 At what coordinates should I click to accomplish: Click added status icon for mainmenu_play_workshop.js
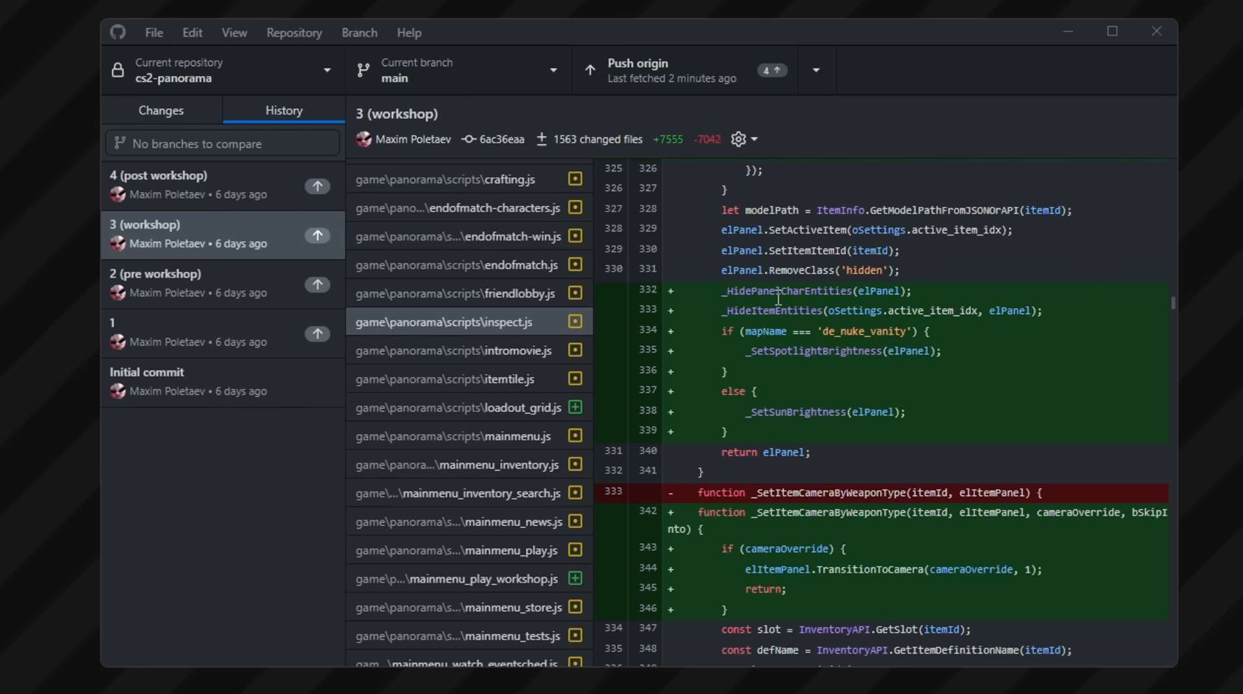(575, 578)
